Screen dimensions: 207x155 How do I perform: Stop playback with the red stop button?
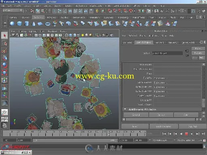[x=186, y=134]
